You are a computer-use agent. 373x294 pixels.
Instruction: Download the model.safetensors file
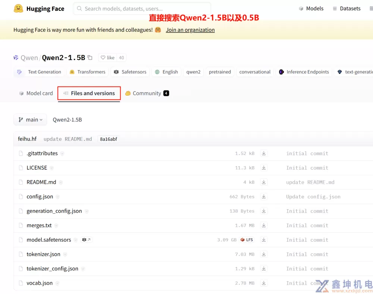264,240
